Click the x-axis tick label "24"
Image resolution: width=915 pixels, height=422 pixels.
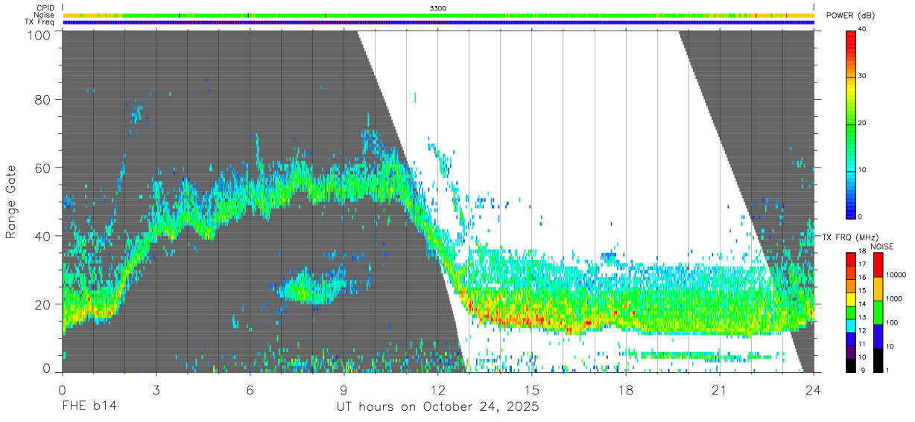[x=813, y=390]
